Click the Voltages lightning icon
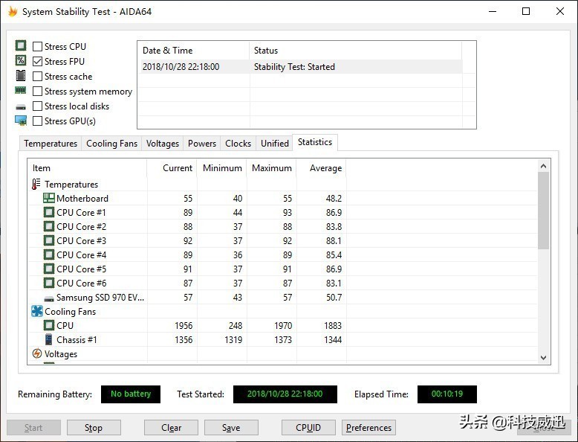The height and width of the screenshot is (442, 578). (36, 354)
